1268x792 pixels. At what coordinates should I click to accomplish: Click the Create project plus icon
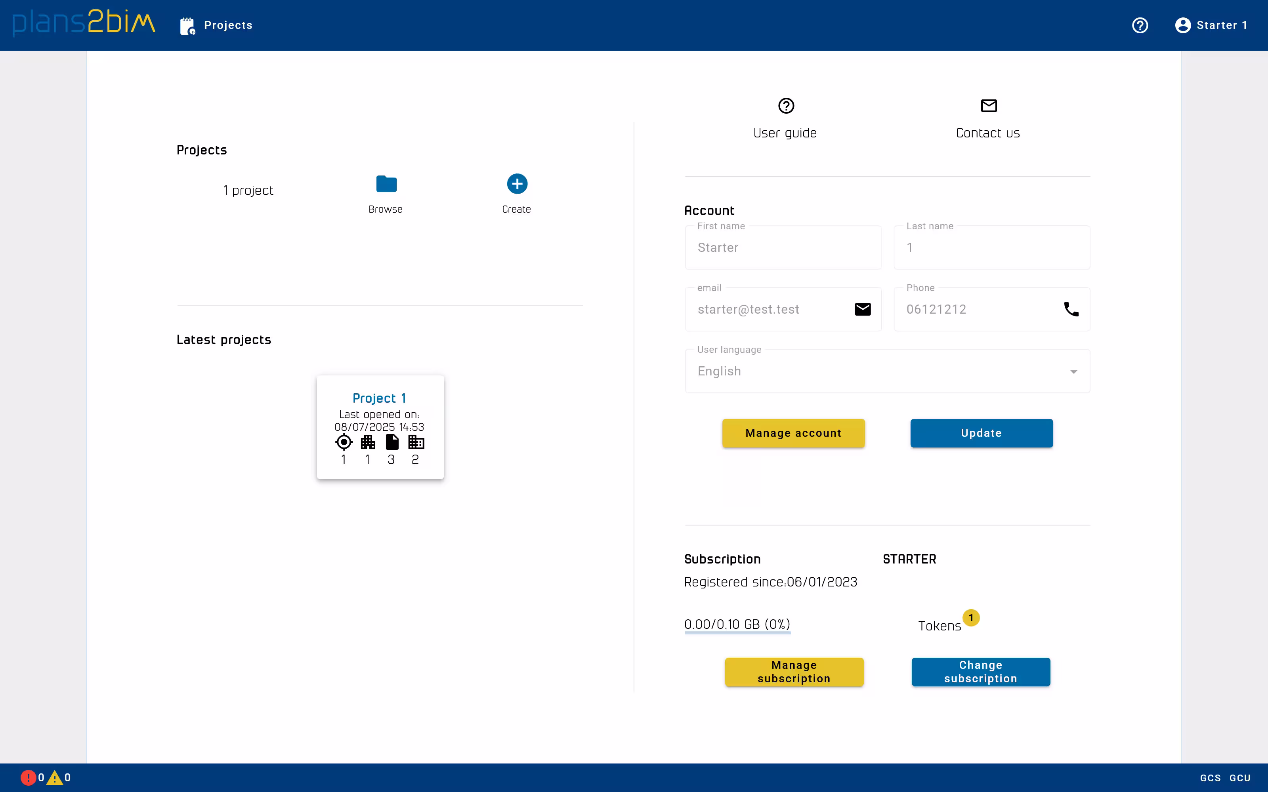point(516,183)
